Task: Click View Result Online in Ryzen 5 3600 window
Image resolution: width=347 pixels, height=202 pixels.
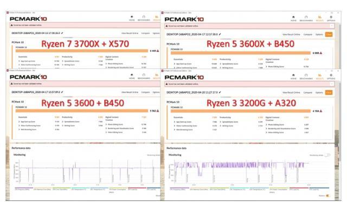Action: (130, 92)
